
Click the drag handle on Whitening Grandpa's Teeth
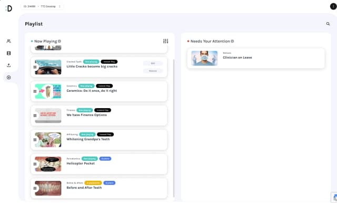tap(35, 140)
